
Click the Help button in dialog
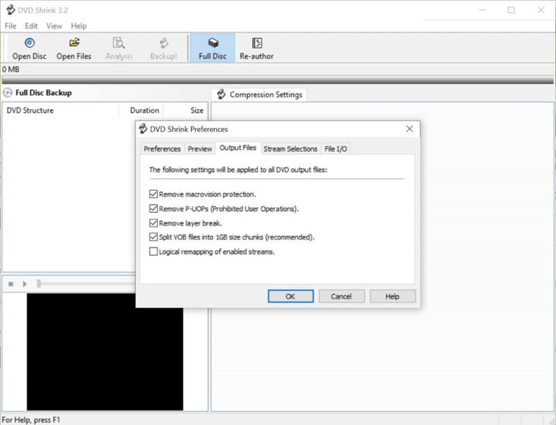pyautogui.click(x=393, y=296)
